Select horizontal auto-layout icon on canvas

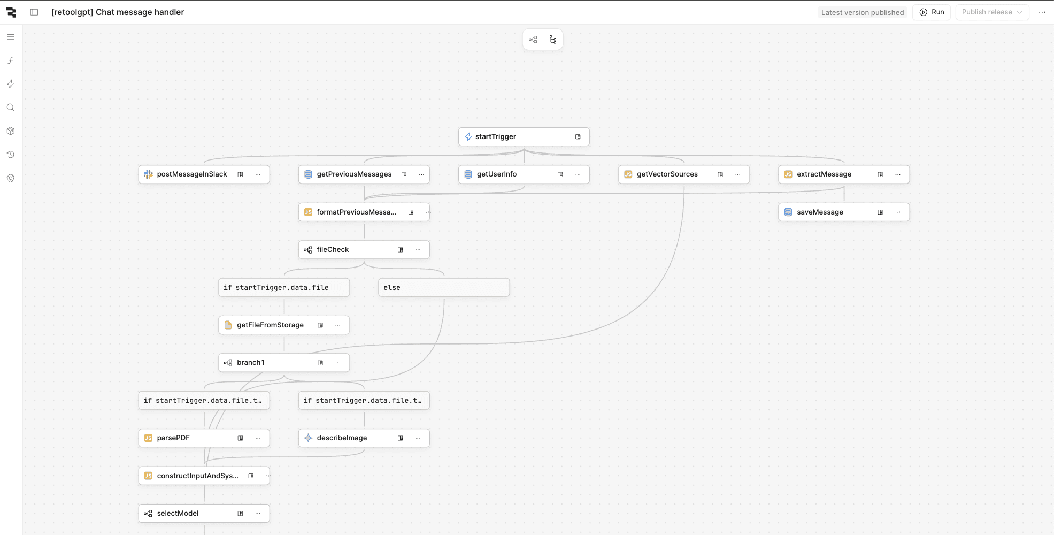pos(533,40)
